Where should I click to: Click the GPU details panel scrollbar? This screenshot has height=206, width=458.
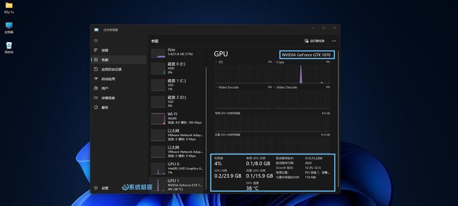tap(338, 119)
